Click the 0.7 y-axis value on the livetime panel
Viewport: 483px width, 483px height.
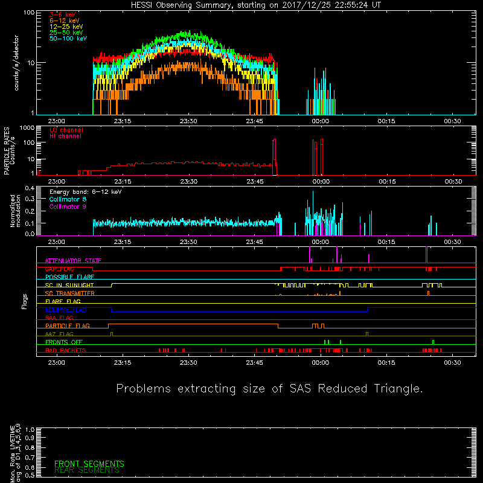coord(30,458)
